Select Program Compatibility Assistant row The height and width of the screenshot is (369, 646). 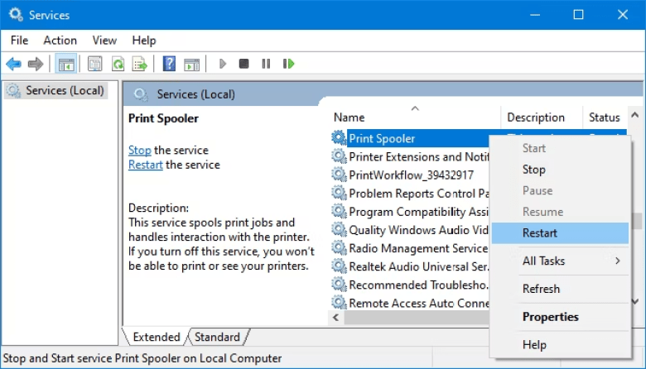point(410,212)
